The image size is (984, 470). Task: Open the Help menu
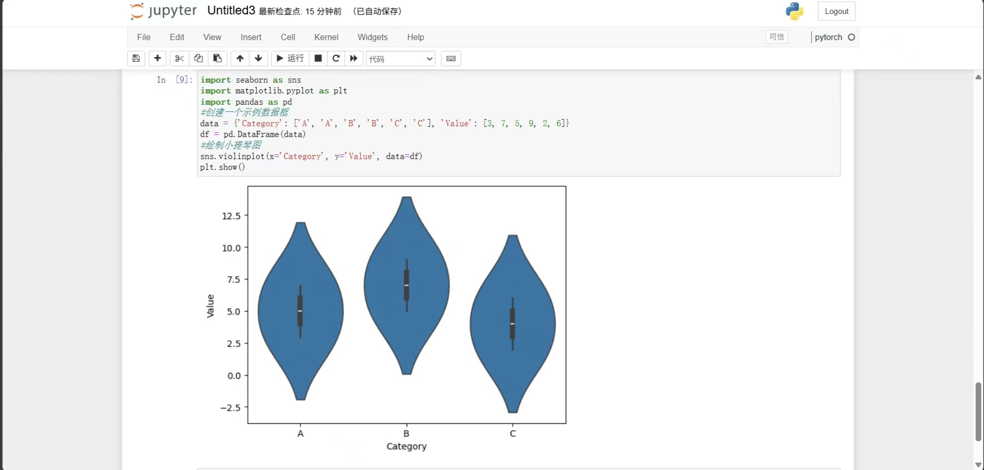(416, 37)
